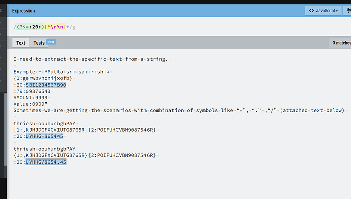Click the + quantifier in the expression

click(x=68, y=27)
